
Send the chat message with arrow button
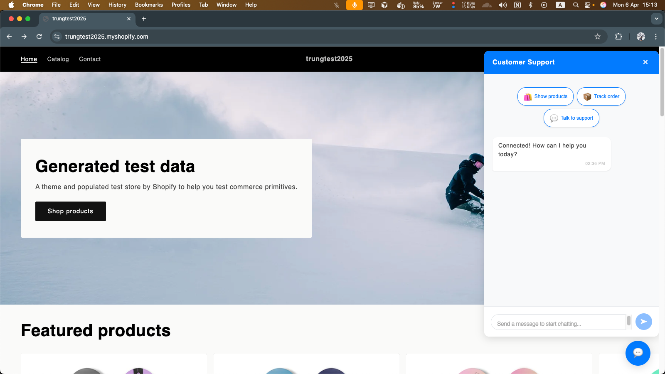pyautogui.click(x=643, y=322)
